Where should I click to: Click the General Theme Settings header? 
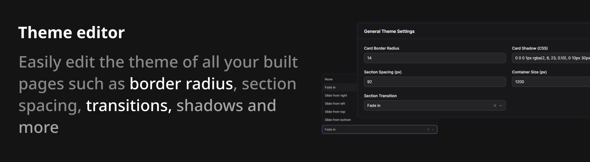(x=389, y=31)
